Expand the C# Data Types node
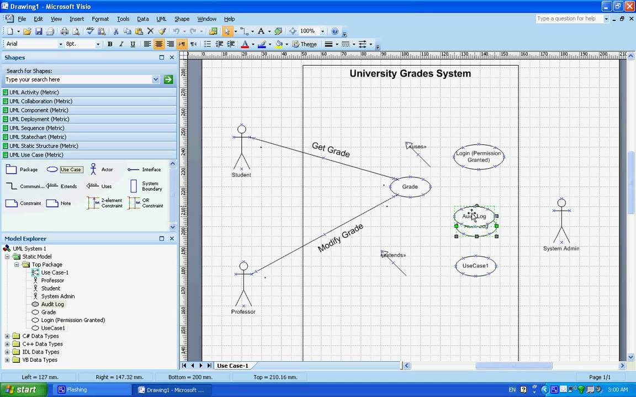The height and width of the screenshot is (397, 636). (7, 336)
